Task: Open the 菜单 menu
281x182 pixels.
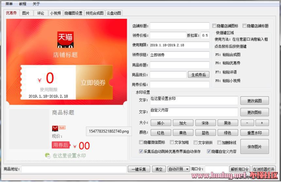Action: tap(9, 4)
